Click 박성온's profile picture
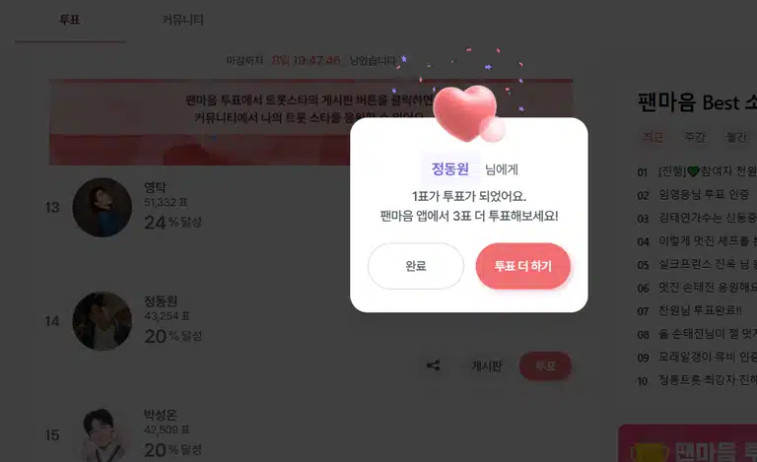This screenshot has width=757, height=462. pyautogui.click(x=103, y=435)
